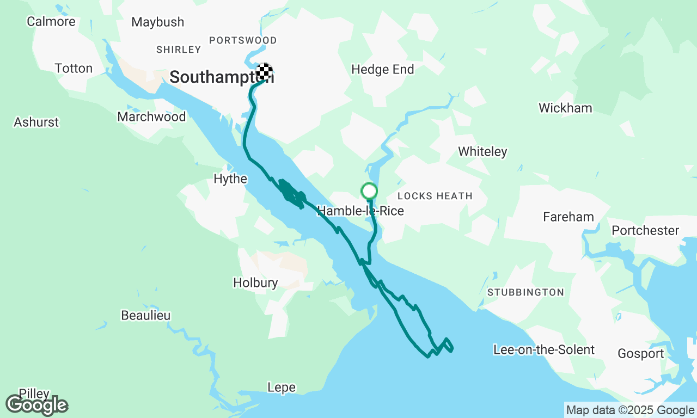
Task: Select the Whiteley label
Action: (482, 152)
